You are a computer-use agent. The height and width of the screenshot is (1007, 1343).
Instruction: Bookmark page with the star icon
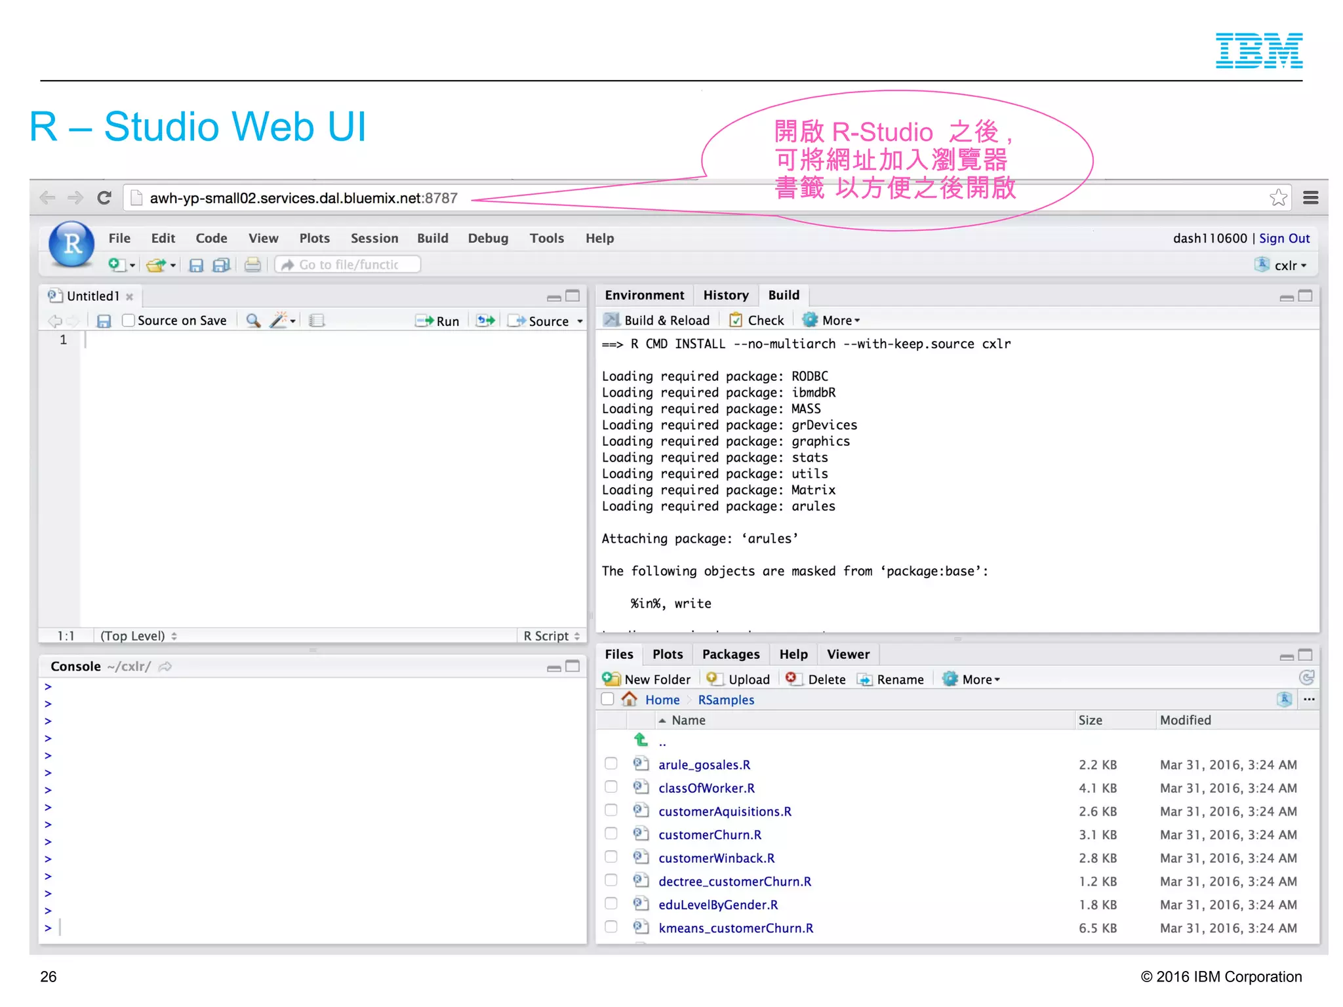(1278, 197)
